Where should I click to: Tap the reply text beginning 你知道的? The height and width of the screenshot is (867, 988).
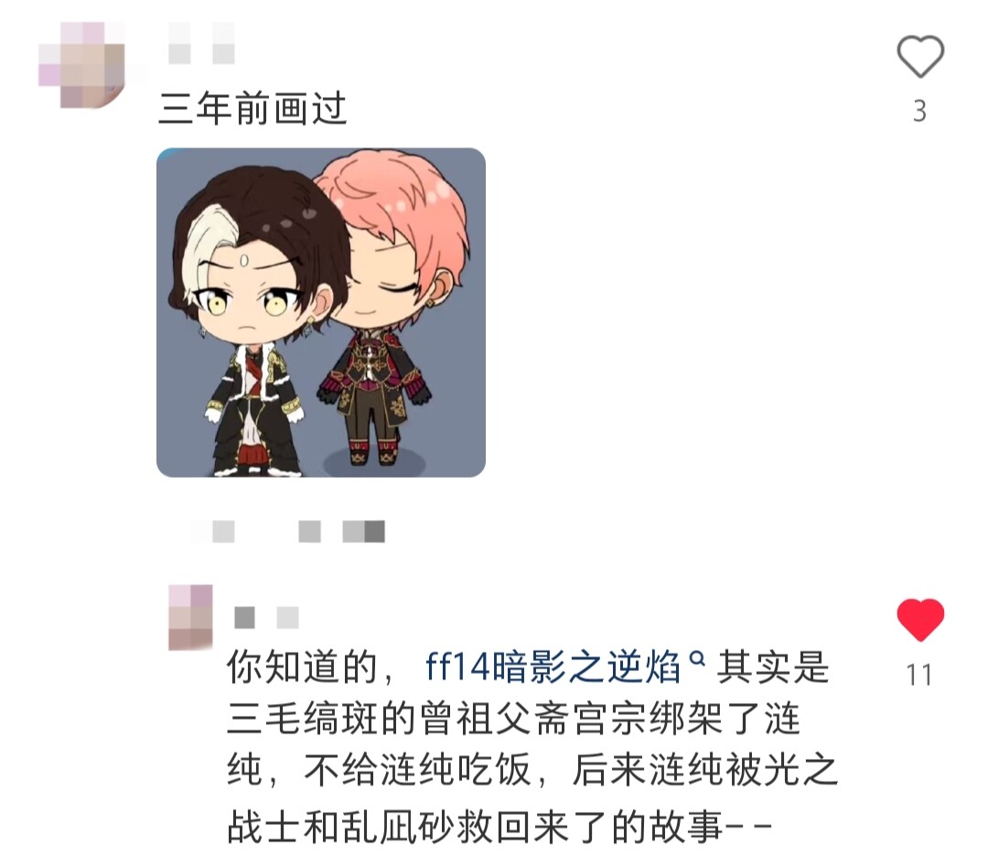(x=532, y=747)
